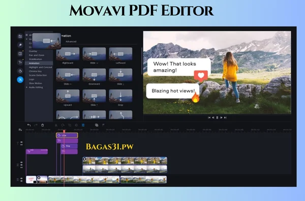The width and height of the screenshot is (305, 201).
Task: Select Overlay in tools list
Action: [33, 51]
